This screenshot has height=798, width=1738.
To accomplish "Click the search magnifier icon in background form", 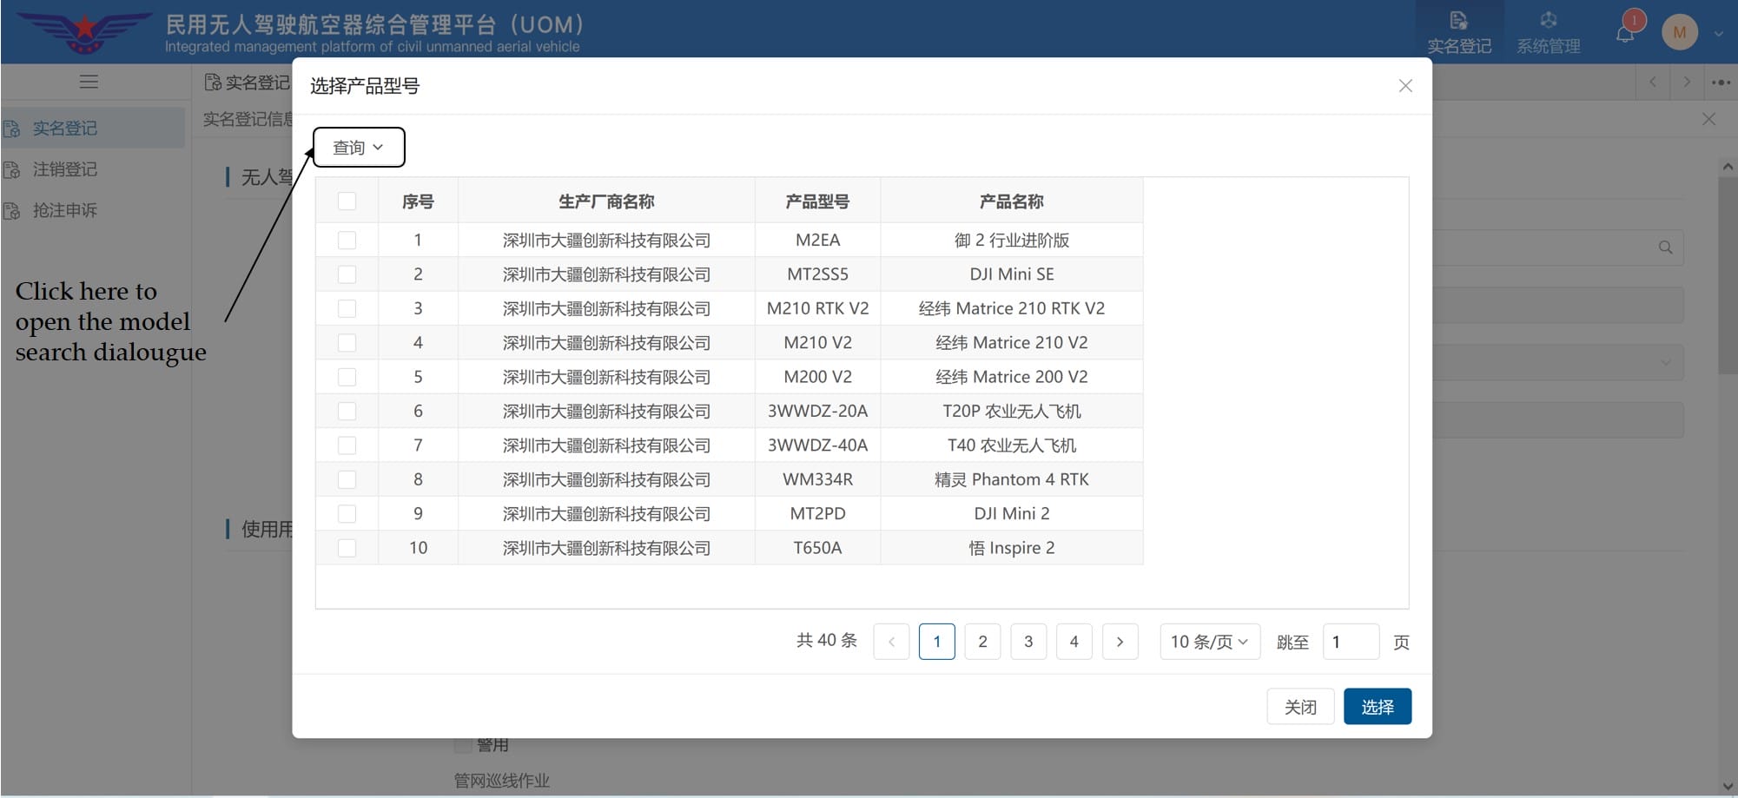I will click(1665, 247).
